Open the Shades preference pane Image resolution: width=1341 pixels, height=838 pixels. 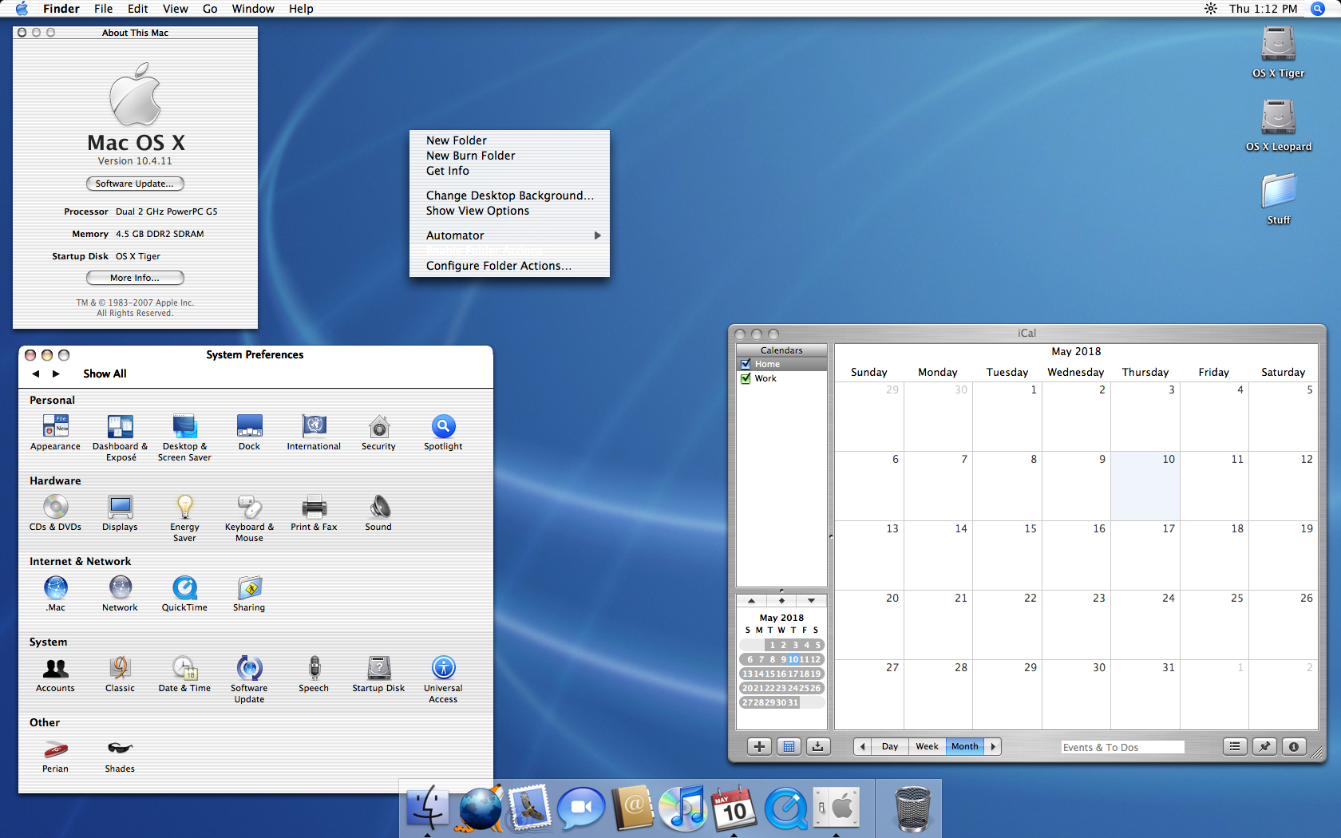[120, 755]
